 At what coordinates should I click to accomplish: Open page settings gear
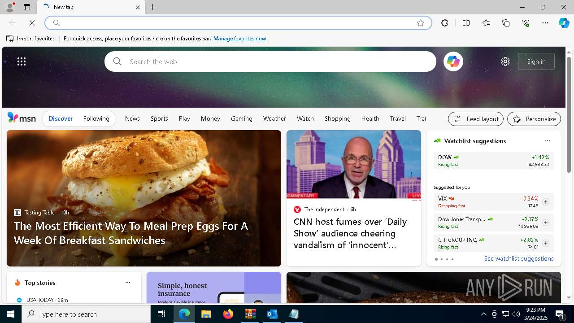505,61
